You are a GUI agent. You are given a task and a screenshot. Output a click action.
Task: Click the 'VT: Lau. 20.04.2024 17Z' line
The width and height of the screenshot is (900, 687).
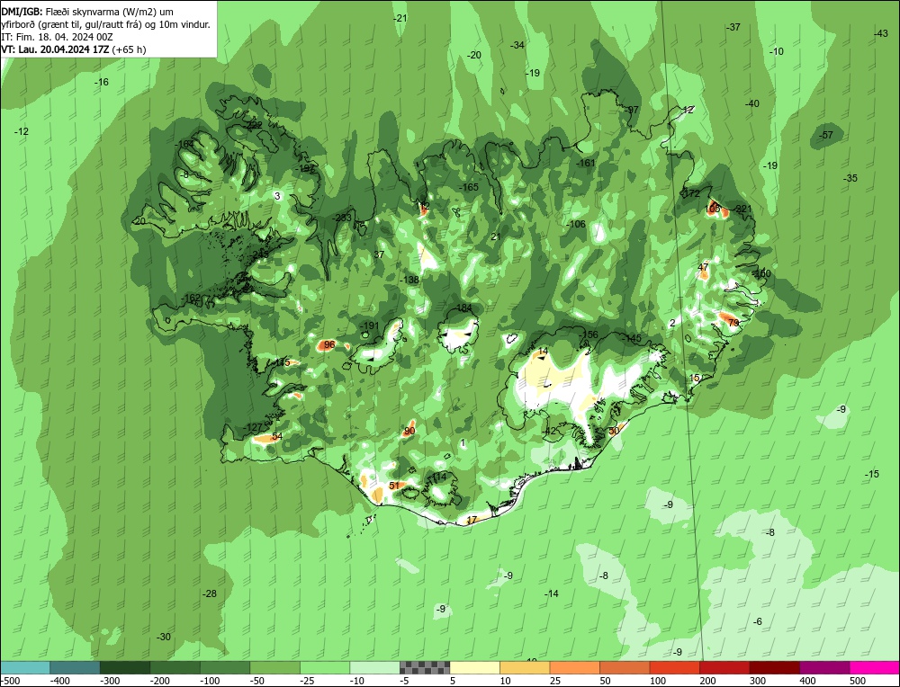55,49
